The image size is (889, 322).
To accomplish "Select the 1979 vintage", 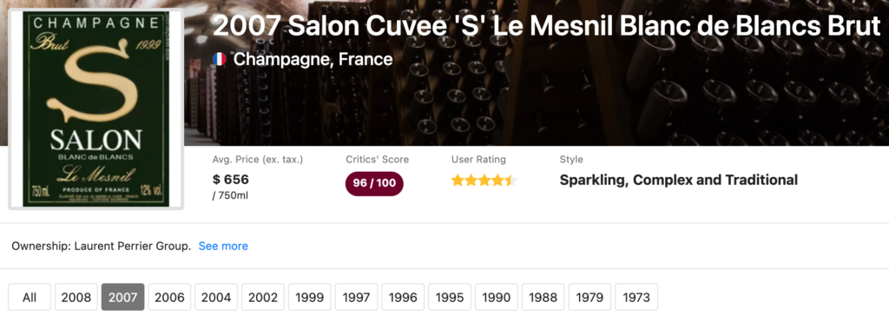I will 589,297.
